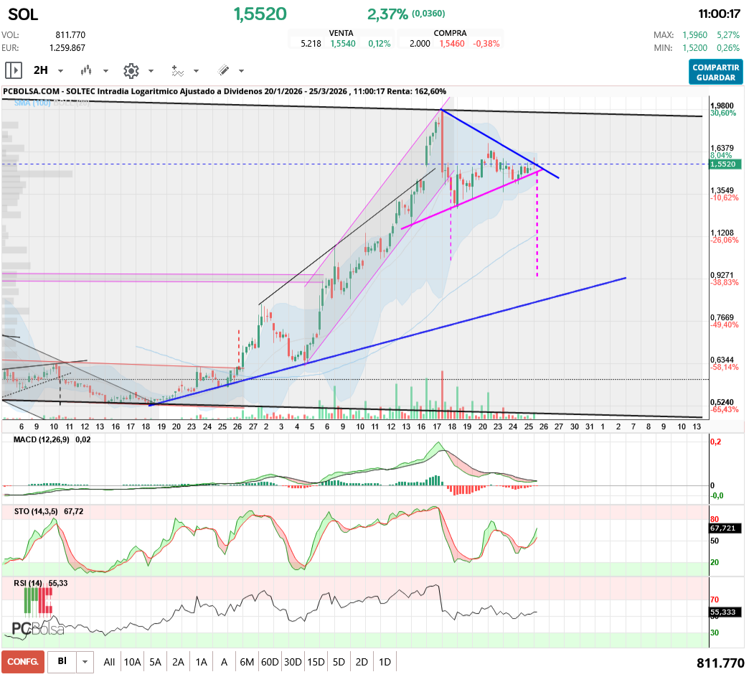
Task: Click the All period button
Action: click(109, 661)
